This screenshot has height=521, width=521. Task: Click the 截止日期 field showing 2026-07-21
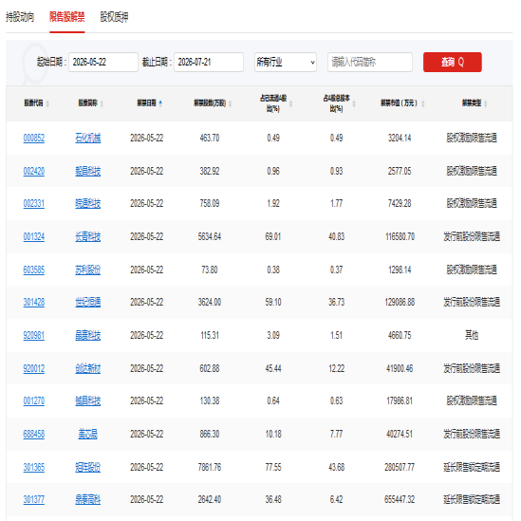point(209,62)
